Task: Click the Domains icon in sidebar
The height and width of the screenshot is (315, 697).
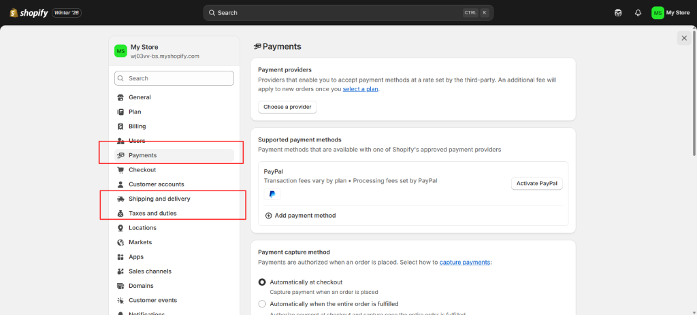Action: pyautogui.click(x=120, y=286)
